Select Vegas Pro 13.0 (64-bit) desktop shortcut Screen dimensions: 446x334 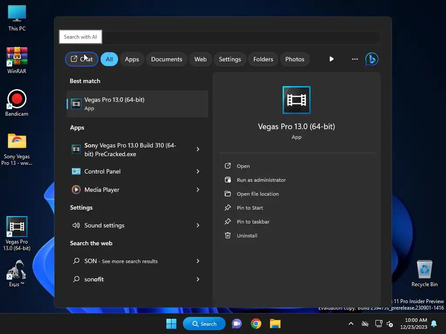tap(17, 234)
